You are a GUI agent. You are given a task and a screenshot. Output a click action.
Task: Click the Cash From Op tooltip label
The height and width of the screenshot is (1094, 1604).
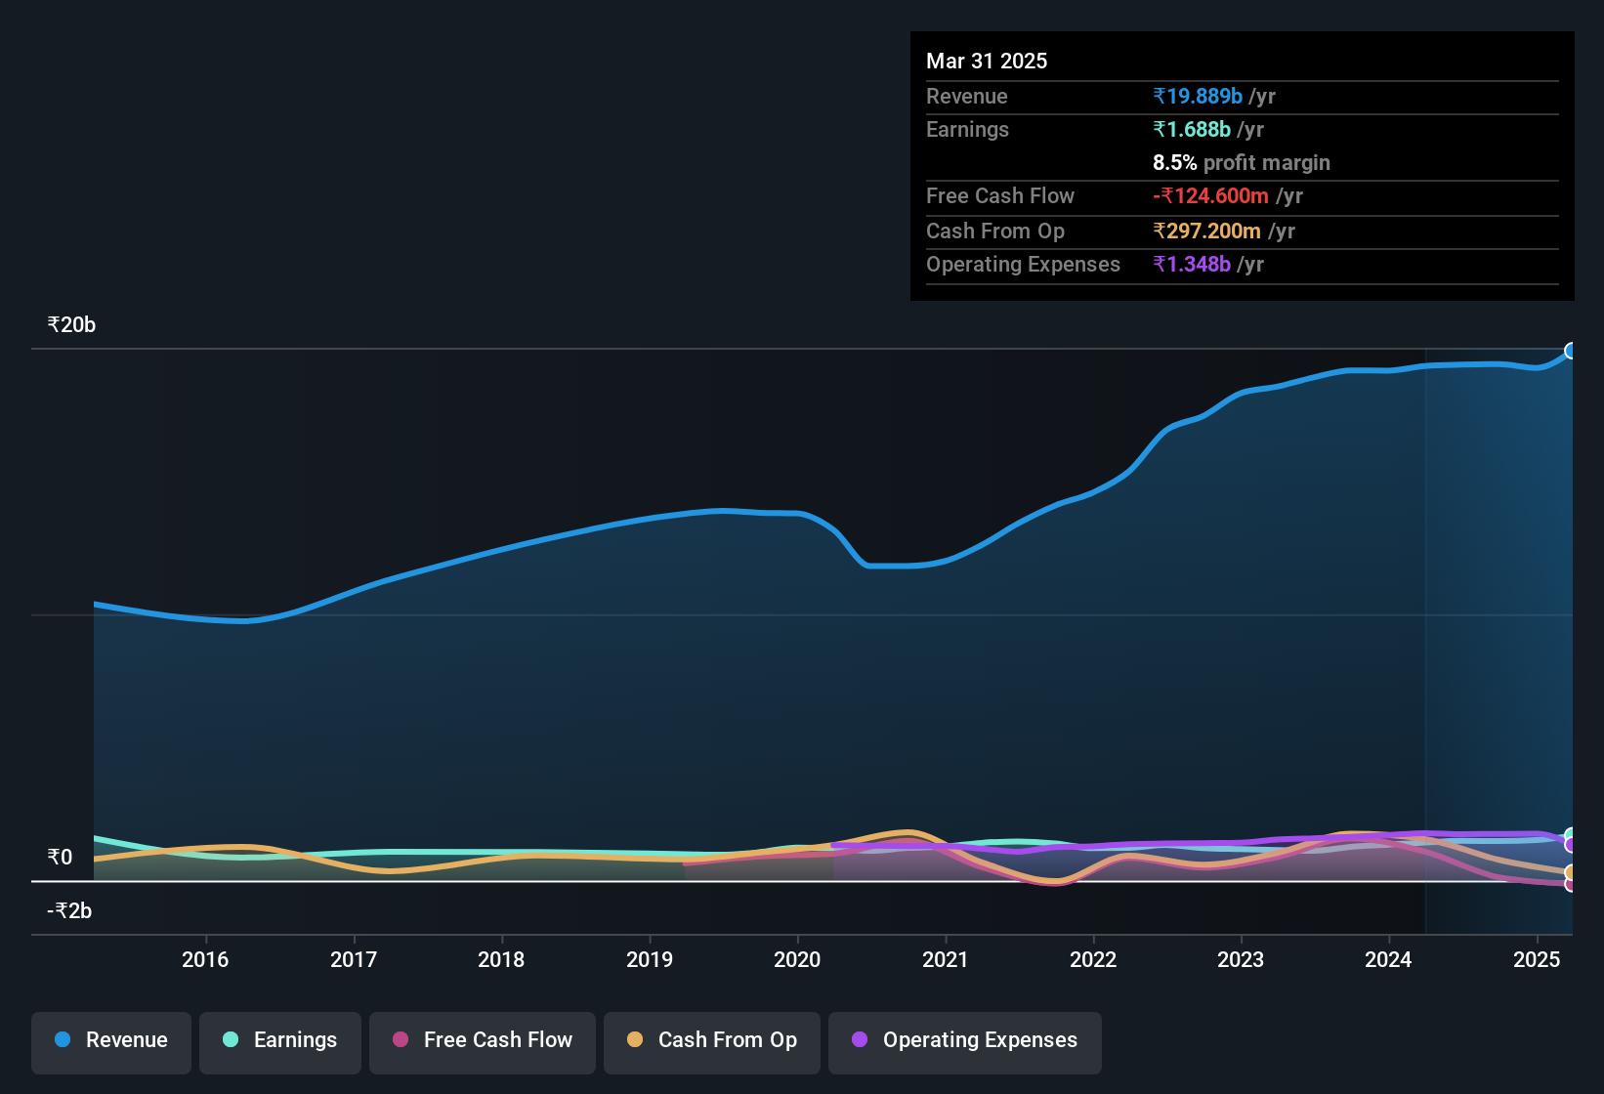[995, 231]
